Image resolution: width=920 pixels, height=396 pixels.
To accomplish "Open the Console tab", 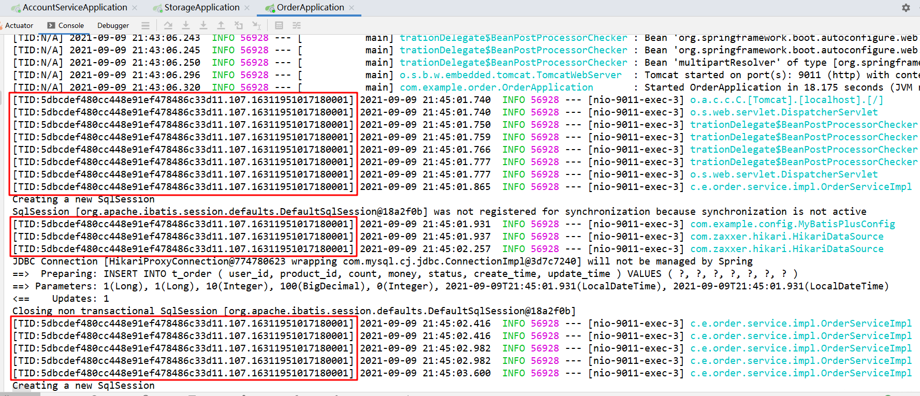I will pyautogui.click(x=66, y=25).
